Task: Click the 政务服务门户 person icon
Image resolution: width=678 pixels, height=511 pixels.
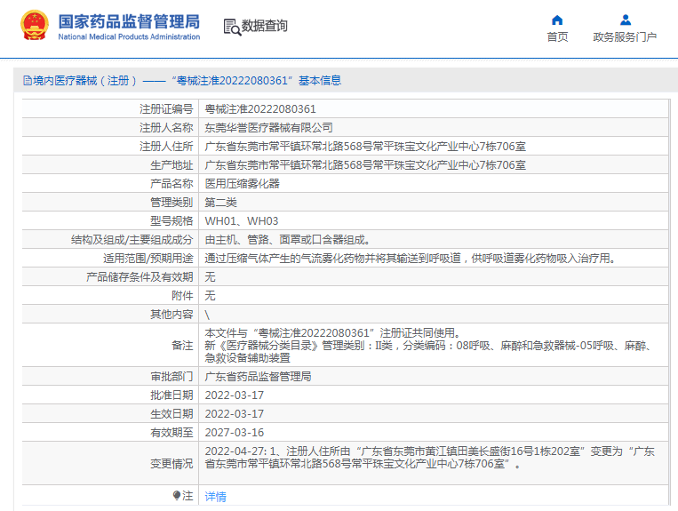Action: [625, 20]
